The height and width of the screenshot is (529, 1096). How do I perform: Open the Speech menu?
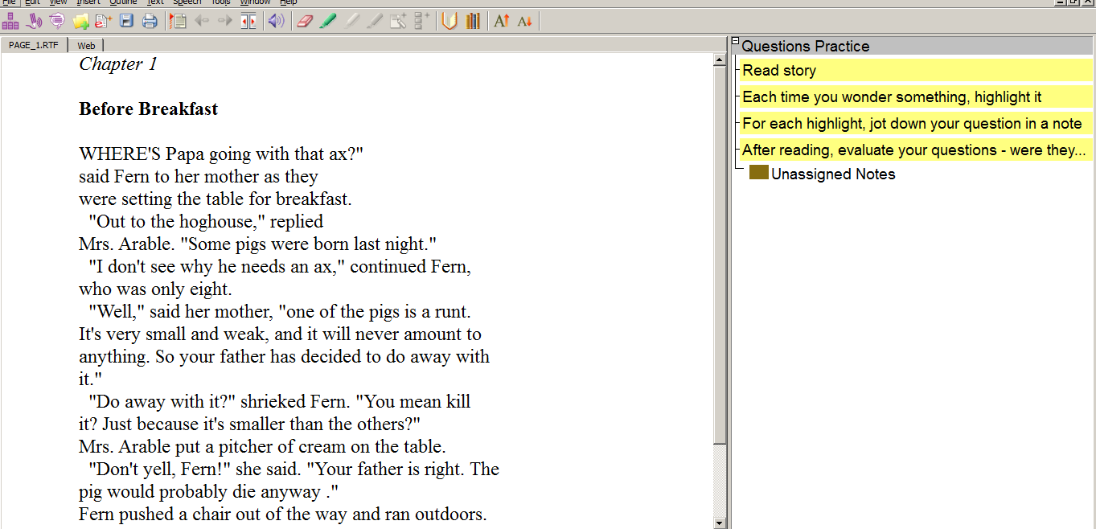pos(187,2)
